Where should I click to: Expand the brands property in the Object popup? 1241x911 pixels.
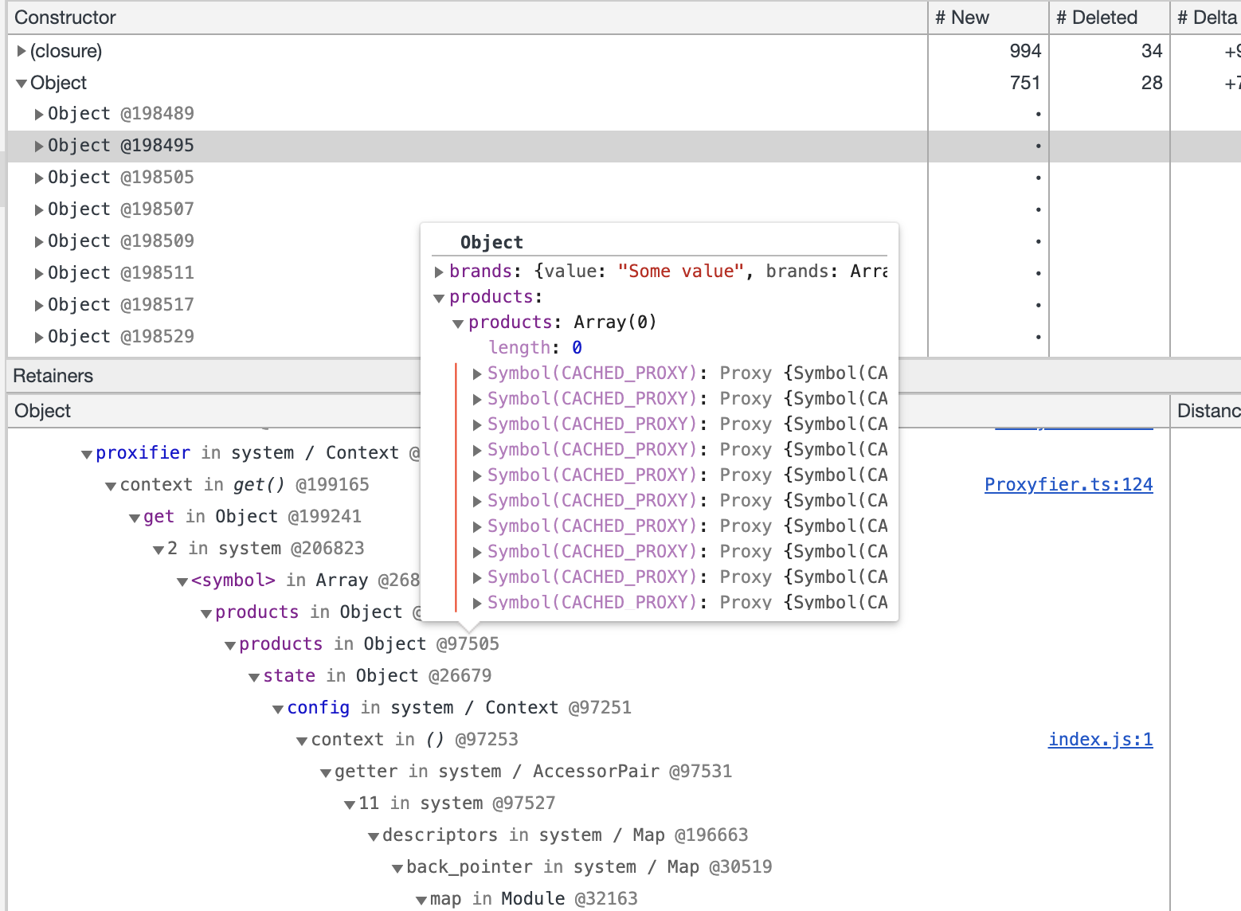pyautogui.click(x=439, y=272)
